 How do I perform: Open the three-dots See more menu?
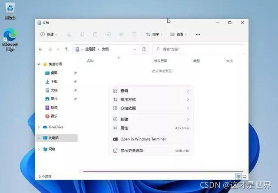tap(198, 34)
